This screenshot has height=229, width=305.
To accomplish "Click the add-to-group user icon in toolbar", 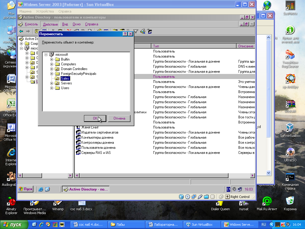I will click(150, 31).
